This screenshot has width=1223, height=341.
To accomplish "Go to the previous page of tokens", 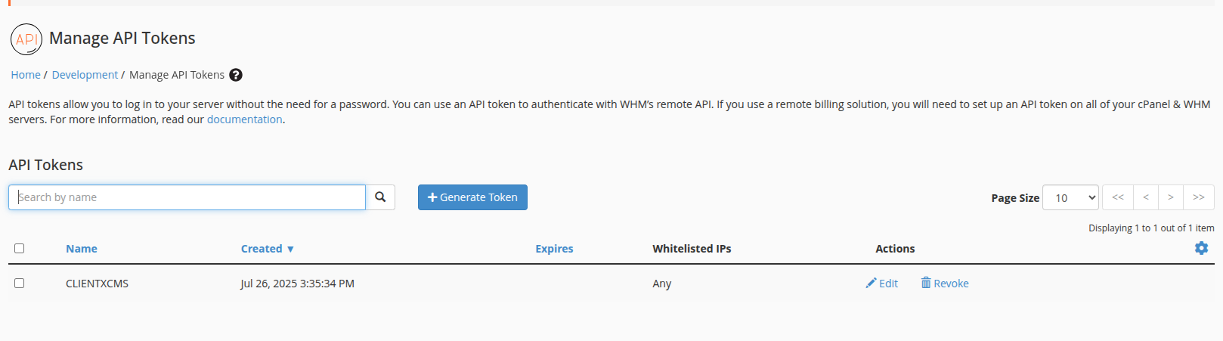I will [x=1146, y=197].
